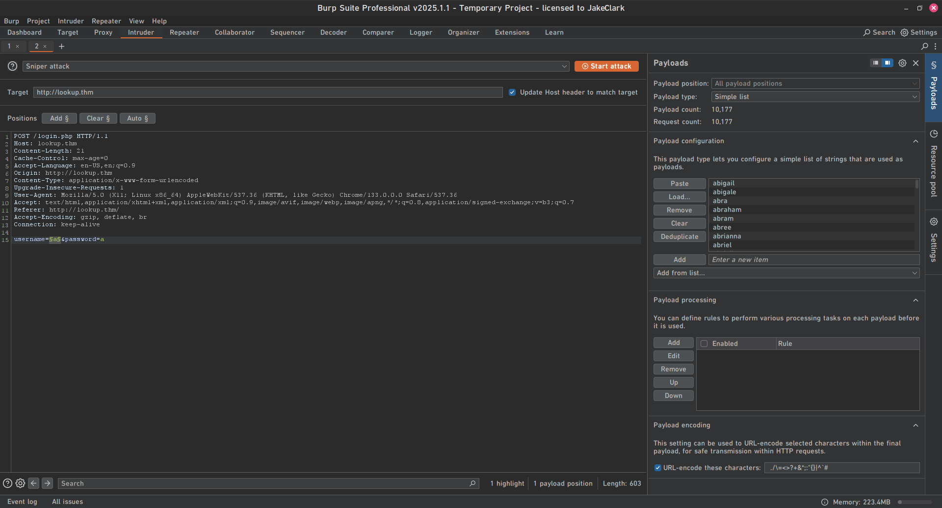This screenshot has width=942, height=508.
Task: Move processing rule Up
Action: click(674, 382)
